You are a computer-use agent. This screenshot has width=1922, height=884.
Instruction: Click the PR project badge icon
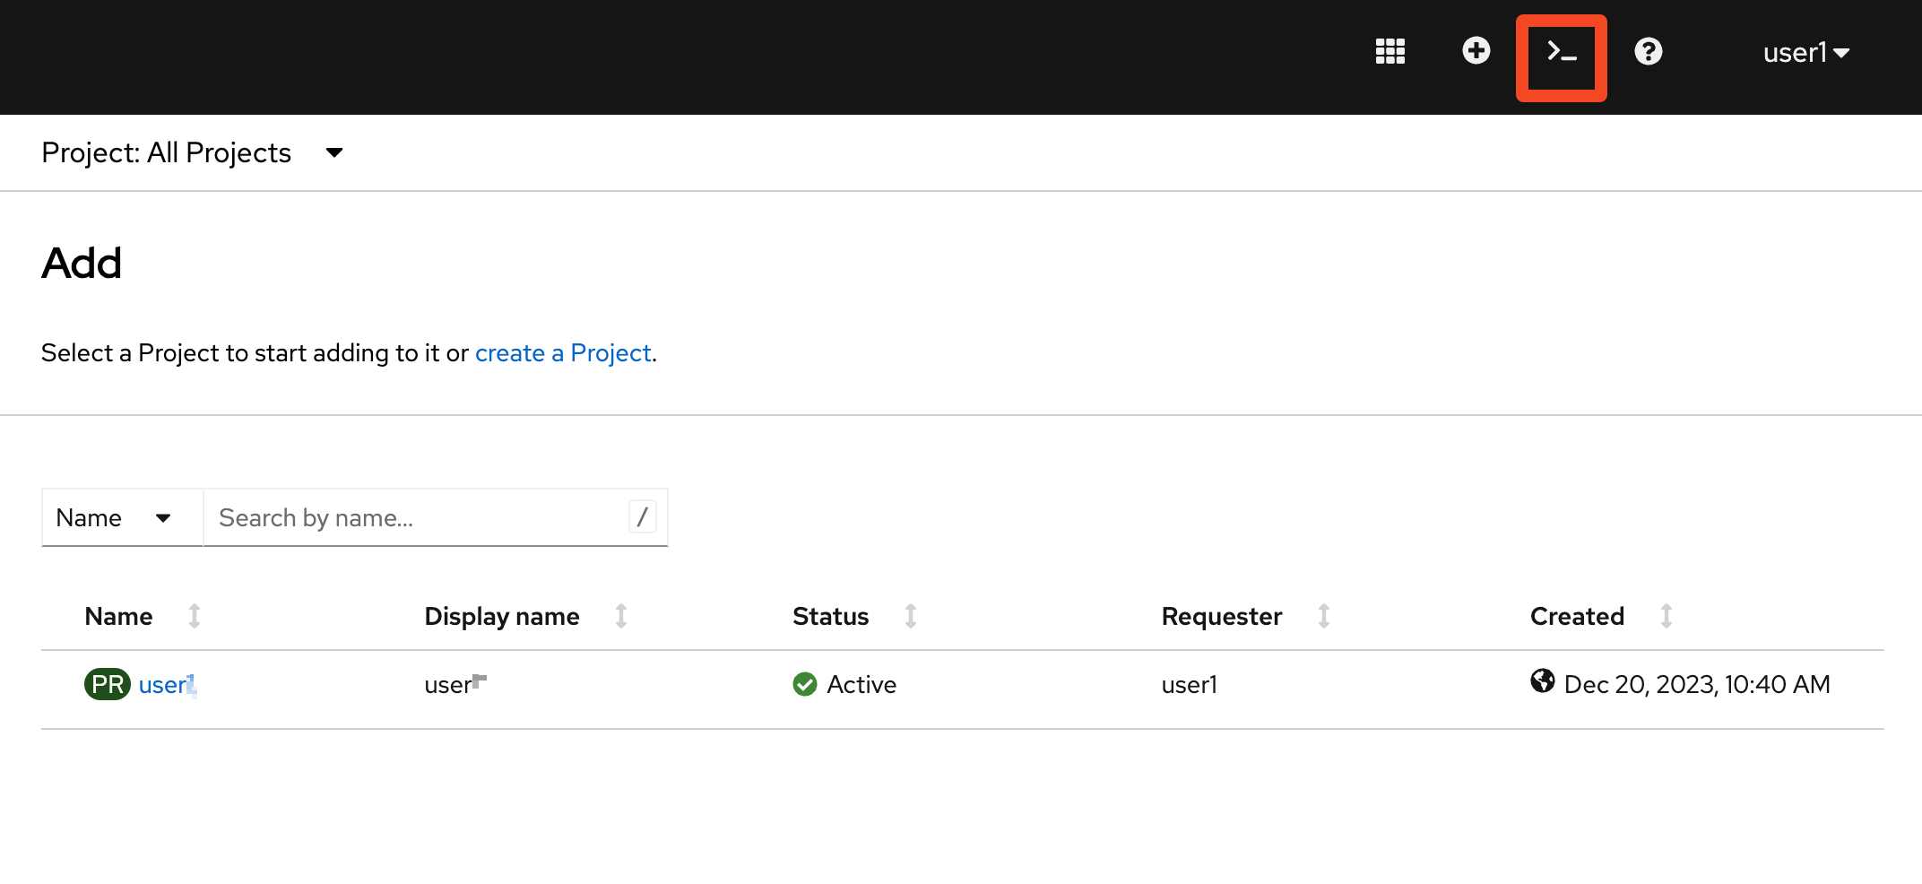click(108, 685)
